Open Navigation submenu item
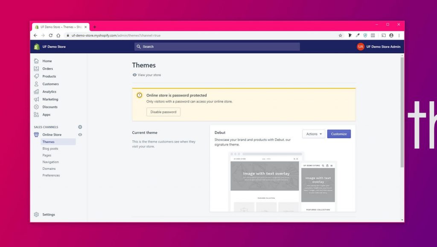Screen dimensions: 437x247 click(50, 162)
